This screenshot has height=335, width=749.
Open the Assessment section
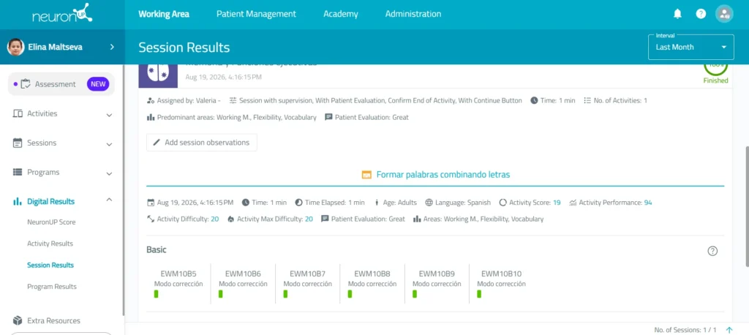click(x=61, y=84)
